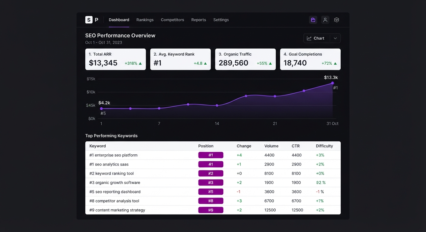Open the purple folder icon in header
The image size is (426, 232).
[x=313, y=20]
